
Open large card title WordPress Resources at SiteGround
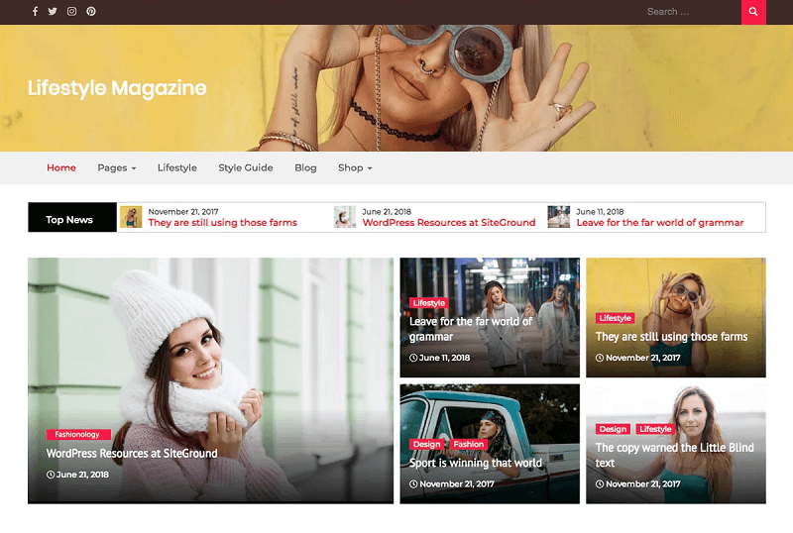point(132,454)
